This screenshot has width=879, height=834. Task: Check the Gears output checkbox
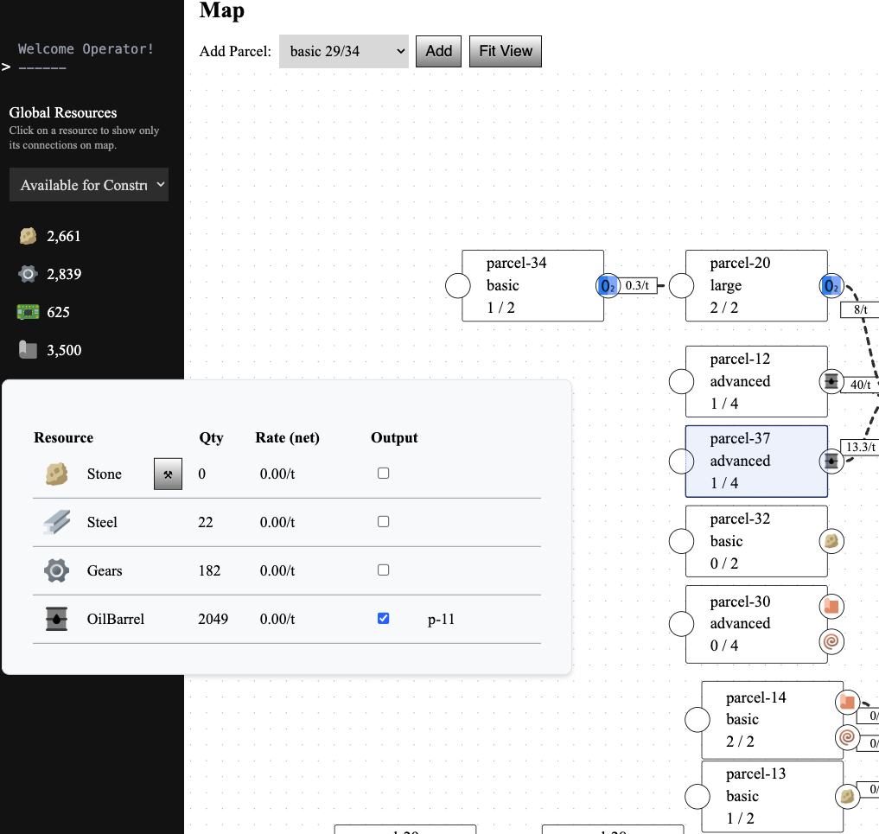coord(382,570)
